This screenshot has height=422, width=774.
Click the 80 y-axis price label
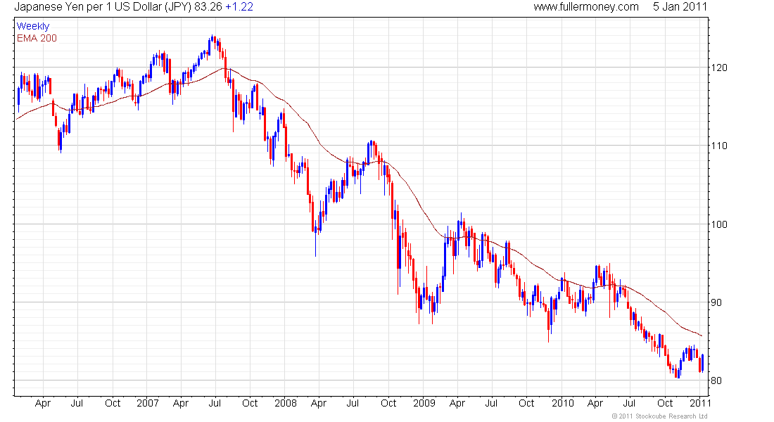point(716,381)
